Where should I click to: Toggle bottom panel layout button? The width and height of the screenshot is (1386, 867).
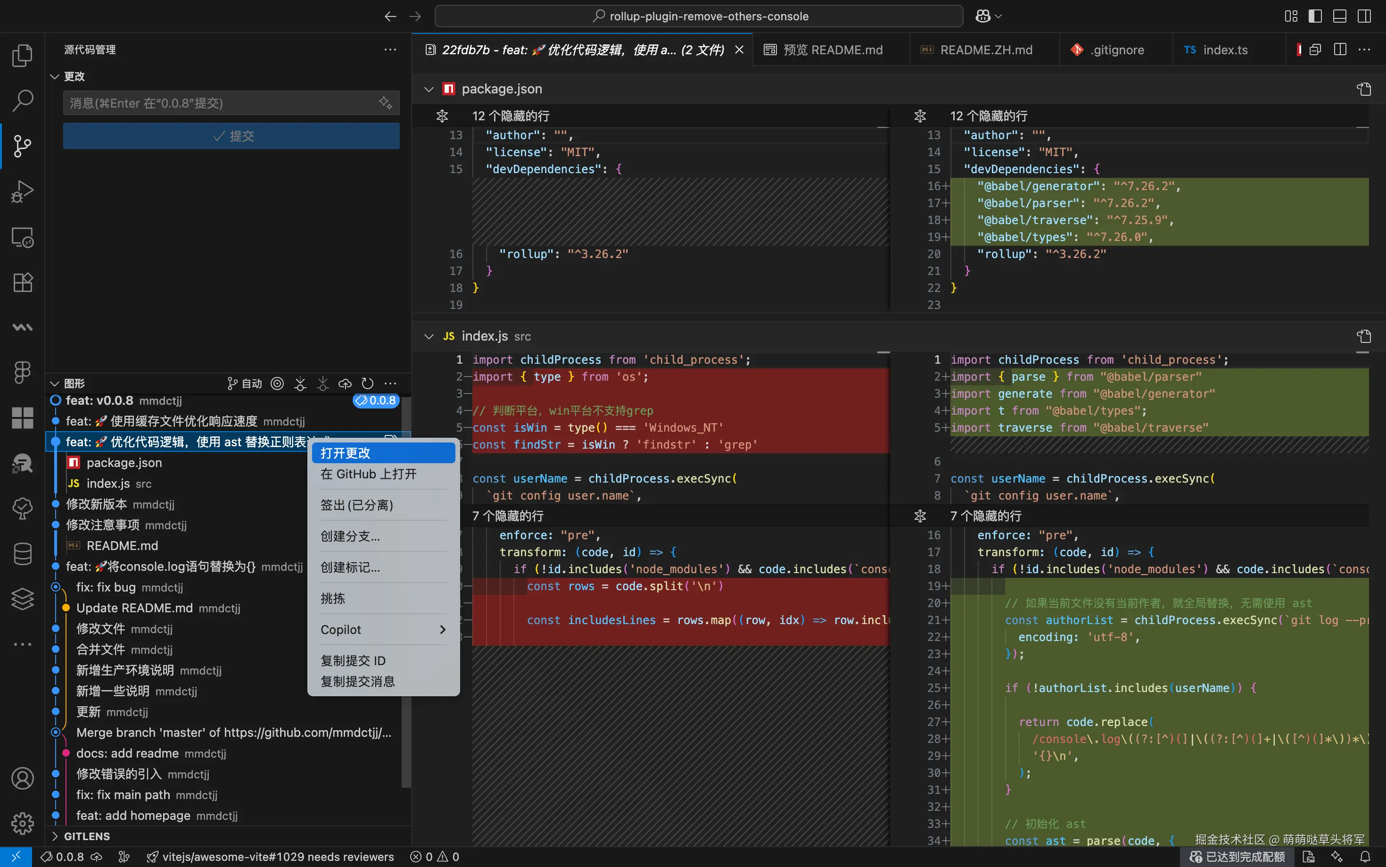[1340, 16]
